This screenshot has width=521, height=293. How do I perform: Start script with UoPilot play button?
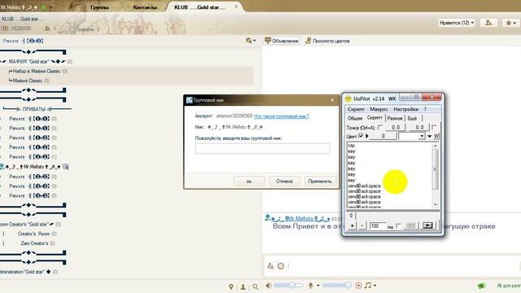point(427,225)
